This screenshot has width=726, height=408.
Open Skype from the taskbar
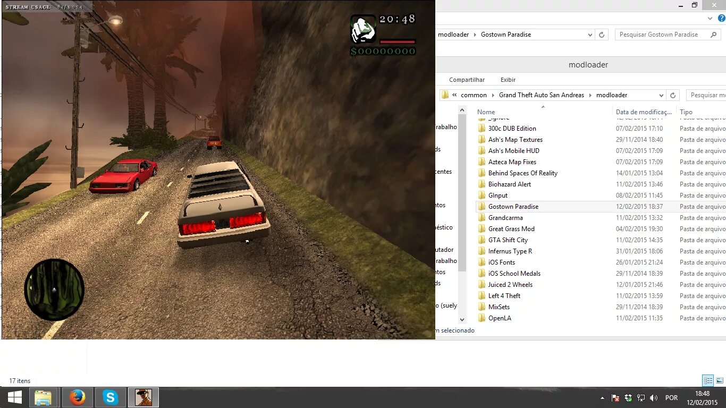pyautogui.click(x=111, y=397)
